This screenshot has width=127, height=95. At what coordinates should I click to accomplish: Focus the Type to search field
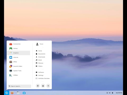[20, 86]
